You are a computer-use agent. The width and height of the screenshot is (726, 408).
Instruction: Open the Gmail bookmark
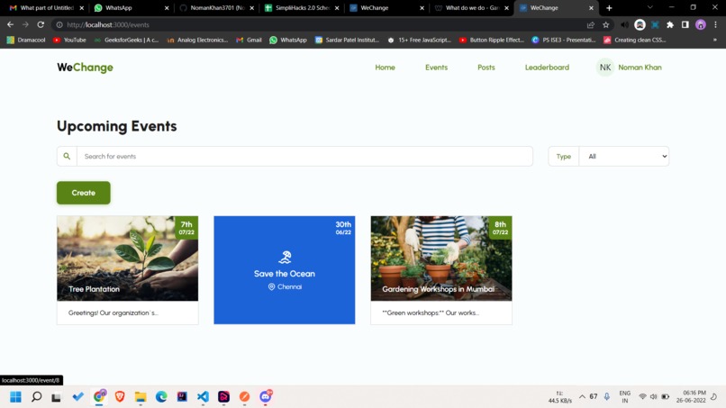pyautogui.click(x=249, y=40)
